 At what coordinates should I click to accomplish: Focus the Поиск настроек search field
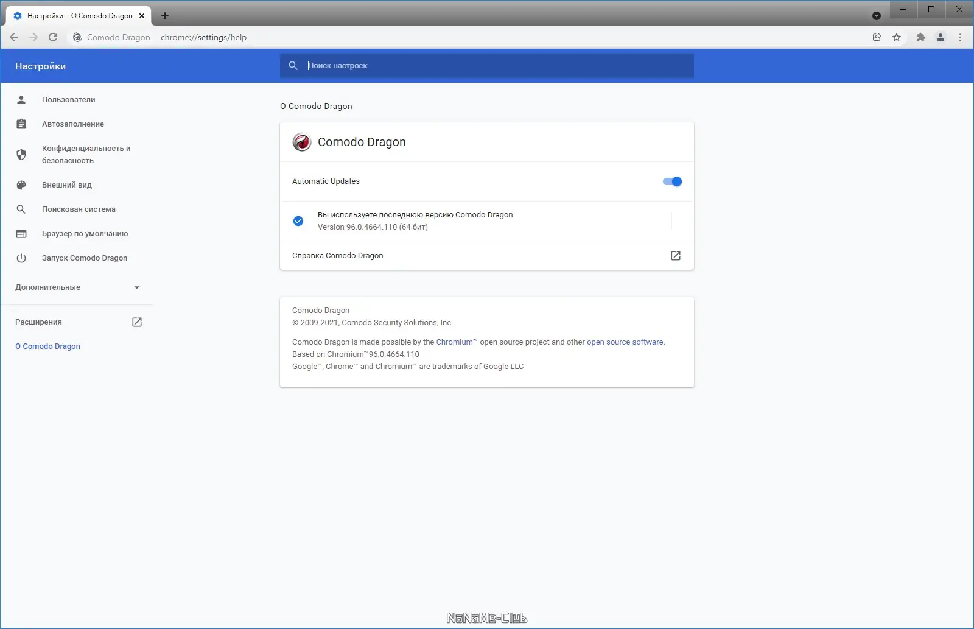tap(487, 65)
